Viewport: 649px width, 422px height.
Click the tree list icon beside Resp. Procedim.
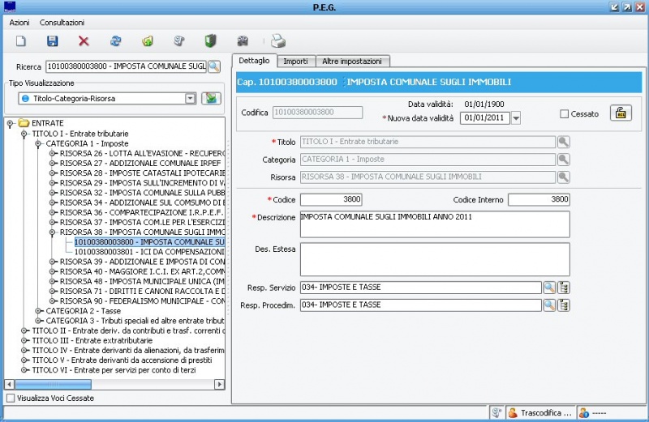click(564, 305)
